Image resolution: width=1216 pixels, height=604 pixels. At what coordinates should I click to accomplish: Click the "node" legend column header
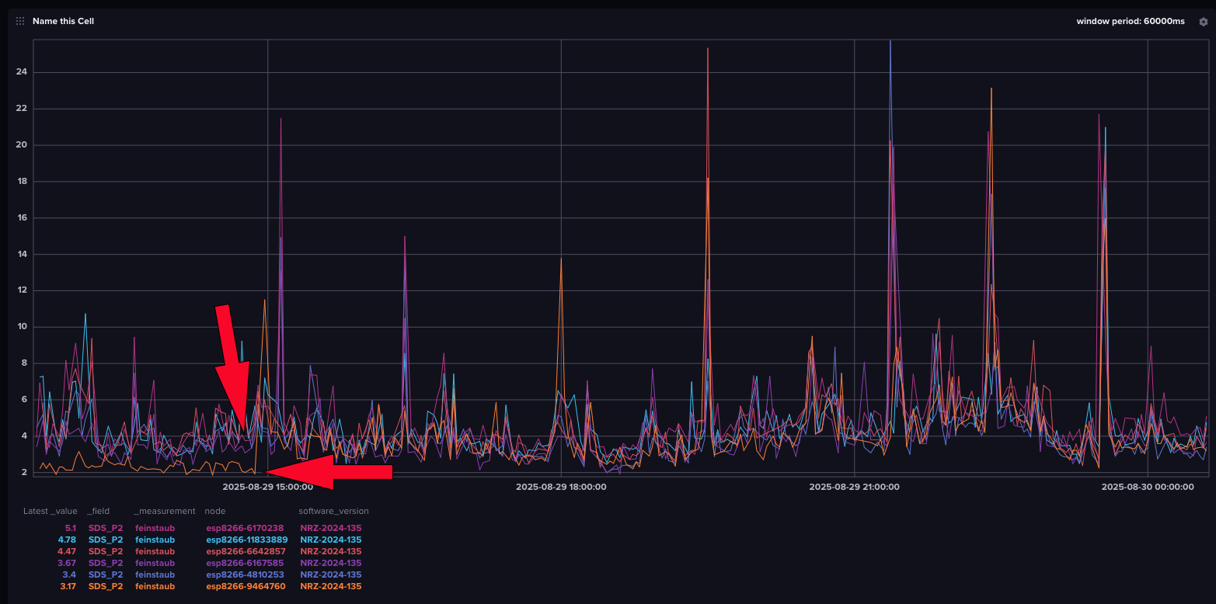click(214, 511)
